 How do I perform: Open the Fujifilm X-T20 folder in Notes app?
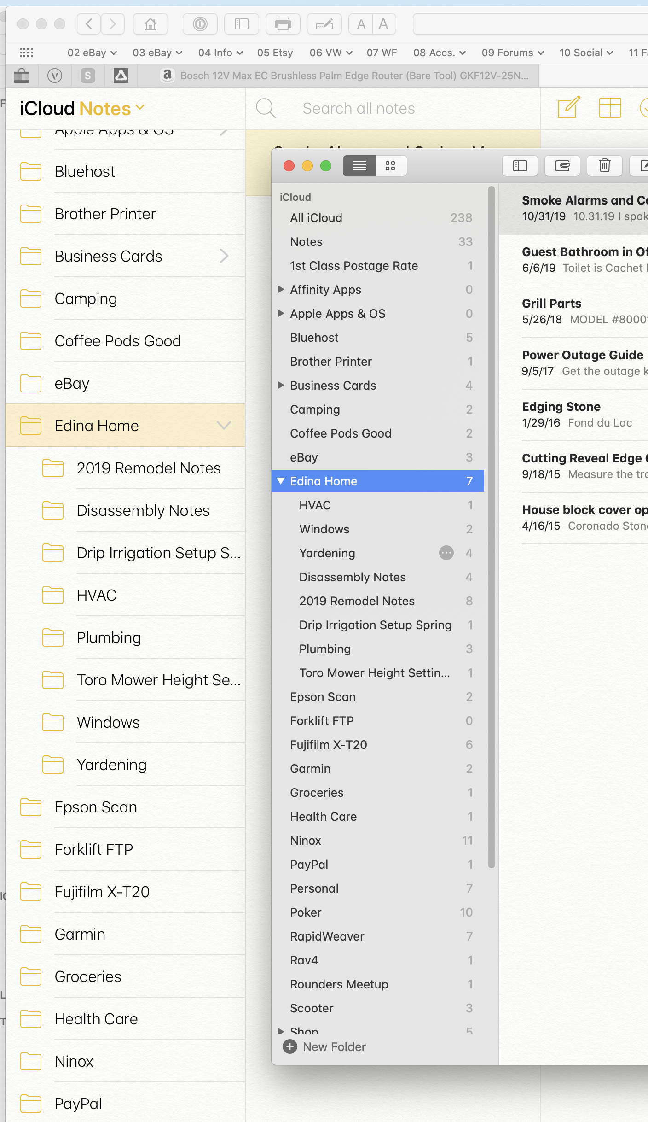(378, 744)
